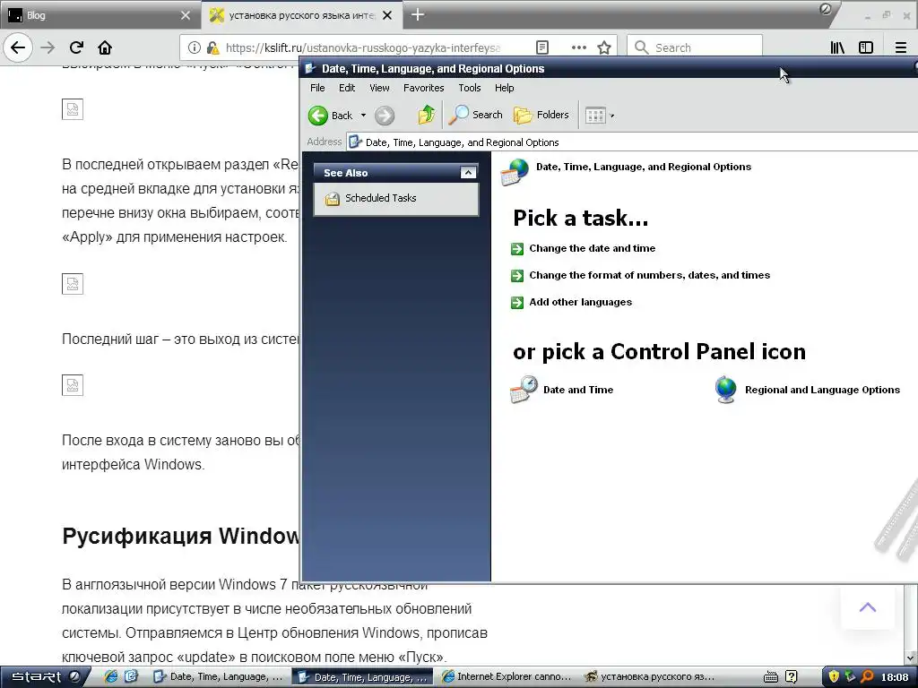Click the Regional and Language Options globe icon

tap(725, 390)
